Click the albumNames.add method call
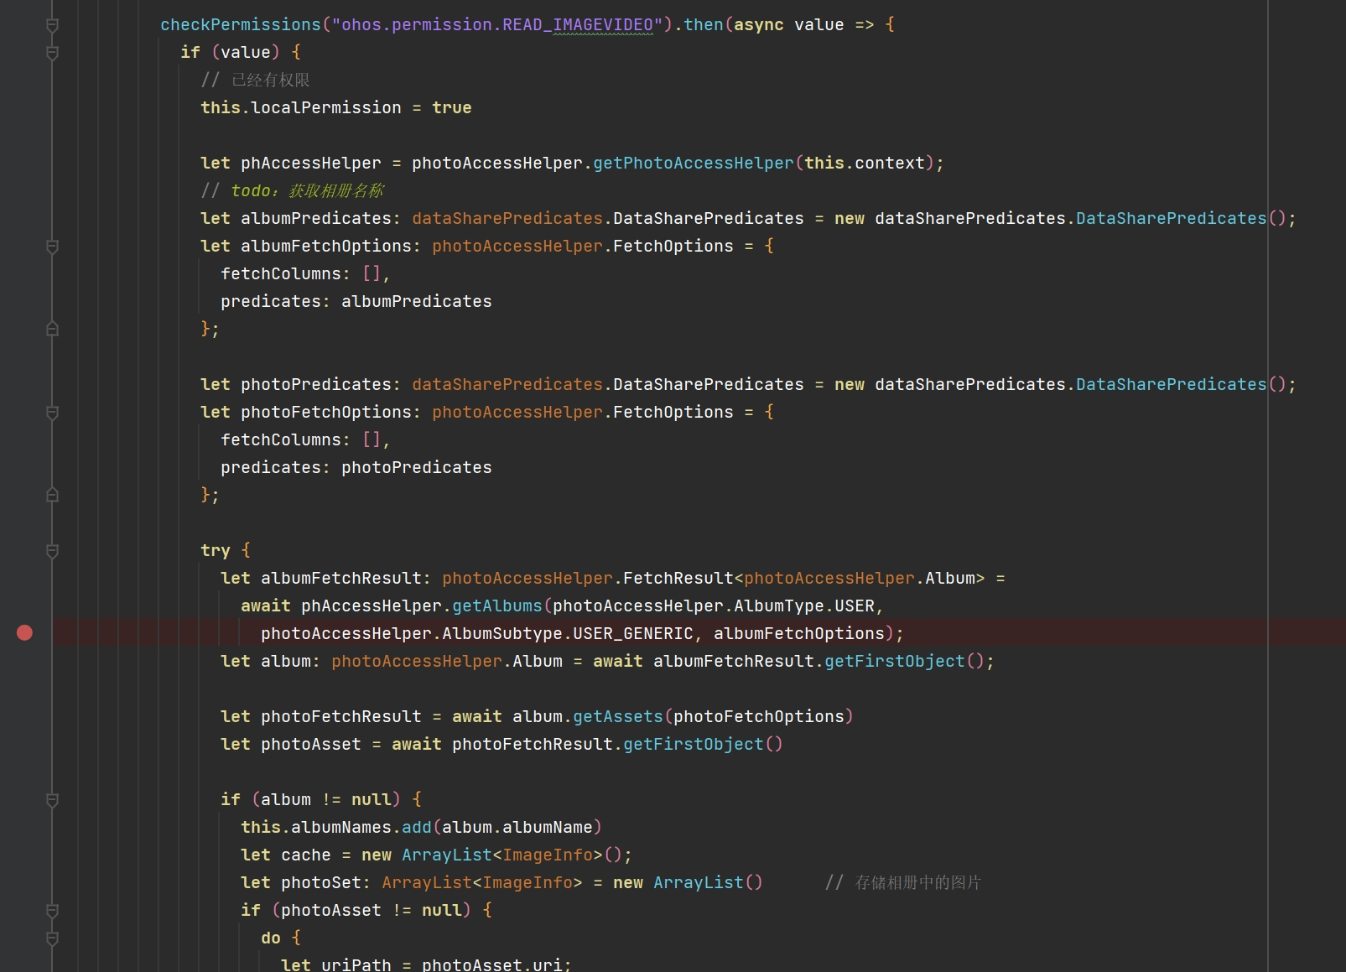 coord(416,828)
